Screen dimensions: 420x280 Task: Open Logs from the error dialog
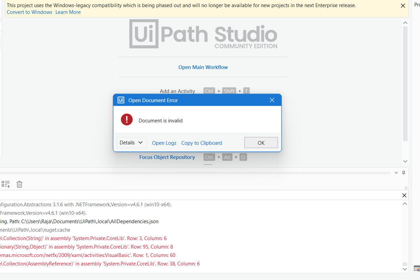(x=164, y=143)
